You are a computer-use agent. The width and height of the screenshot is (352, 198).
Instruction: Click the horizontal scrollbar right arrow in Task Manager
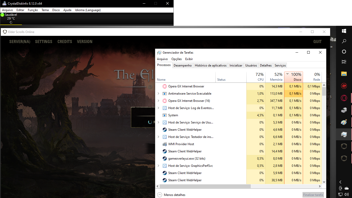tap(320, 186)
